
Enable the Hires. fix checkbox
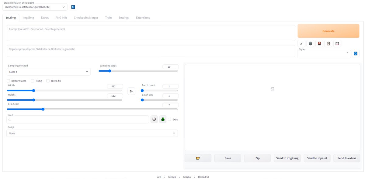(x=48, y=81)
